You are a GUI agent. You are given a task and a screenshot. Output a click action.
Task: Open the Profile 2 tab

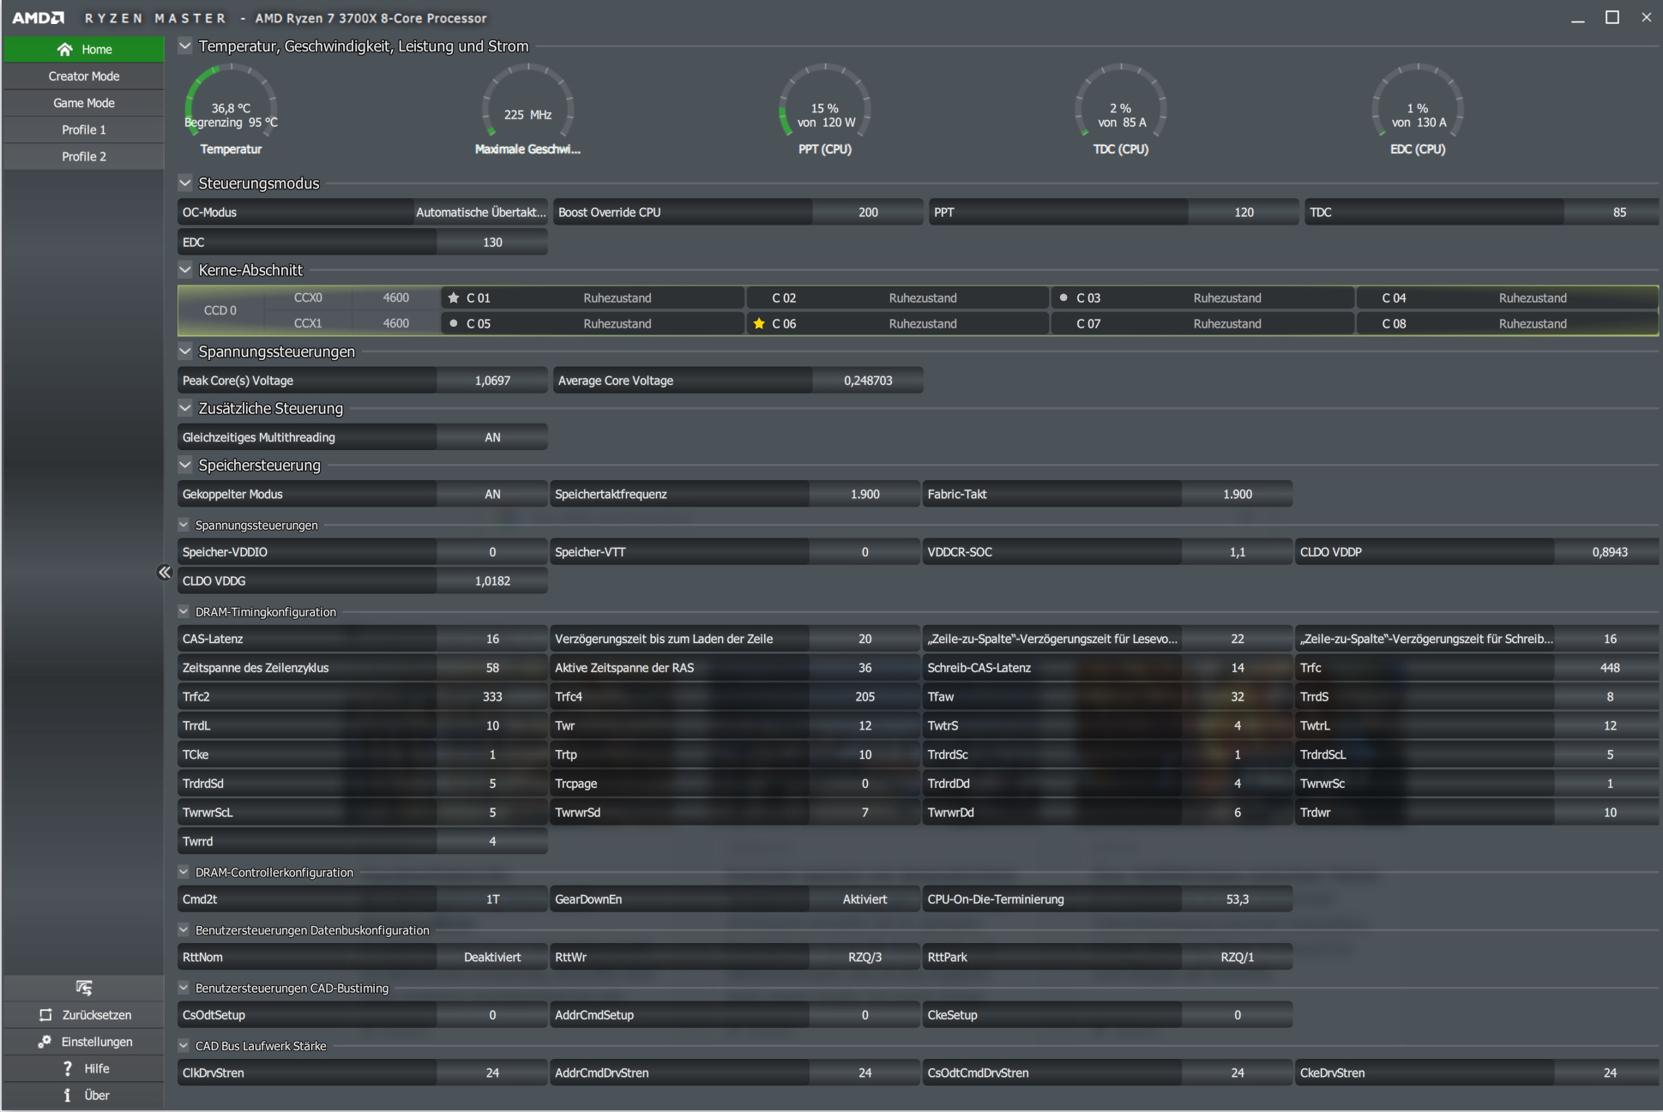point(84,156)
